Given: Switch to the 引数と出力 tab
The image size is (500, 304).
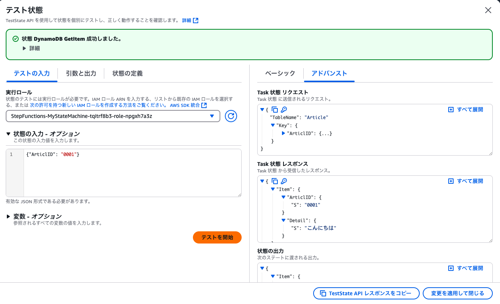Looking at the screenshot, I should pyautogui.click(x=81, y=73).
